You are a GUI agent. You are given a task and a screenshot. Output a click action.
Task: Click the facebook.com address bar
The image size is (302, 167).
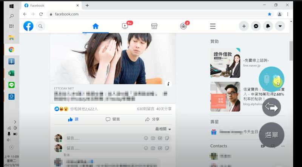pyautogui.click(x=160, y=14)
